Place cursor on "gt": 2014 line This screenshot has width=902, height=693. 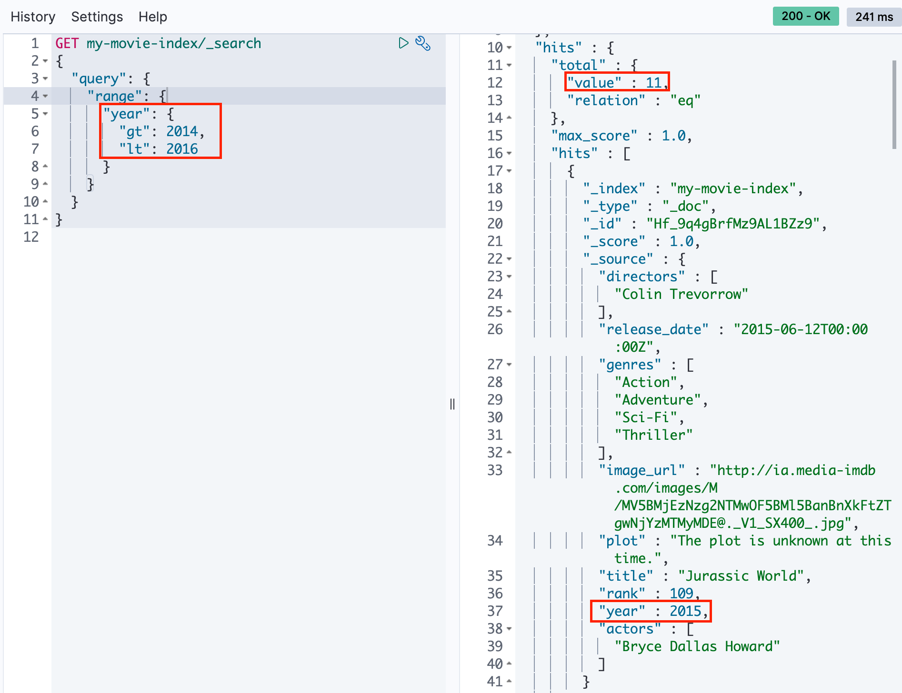click(162, 131)
